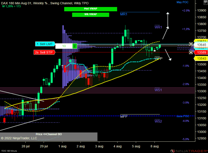Viewport: 208px width, 153px height.
Task: Click 13800 on the price axis
Action: click(202, 24)
